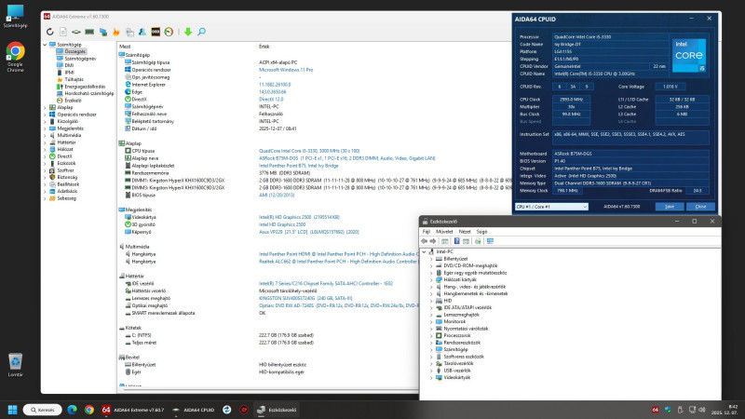Click the Intel(R) HD Graphics 2500 video link
Viewport: 745px width, 419px height.
[299, 217]
